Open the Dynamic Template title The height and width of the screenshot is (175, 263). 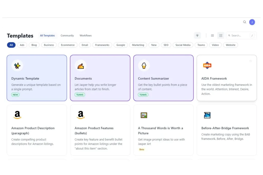pyautogui.click(x=25, y=78)
